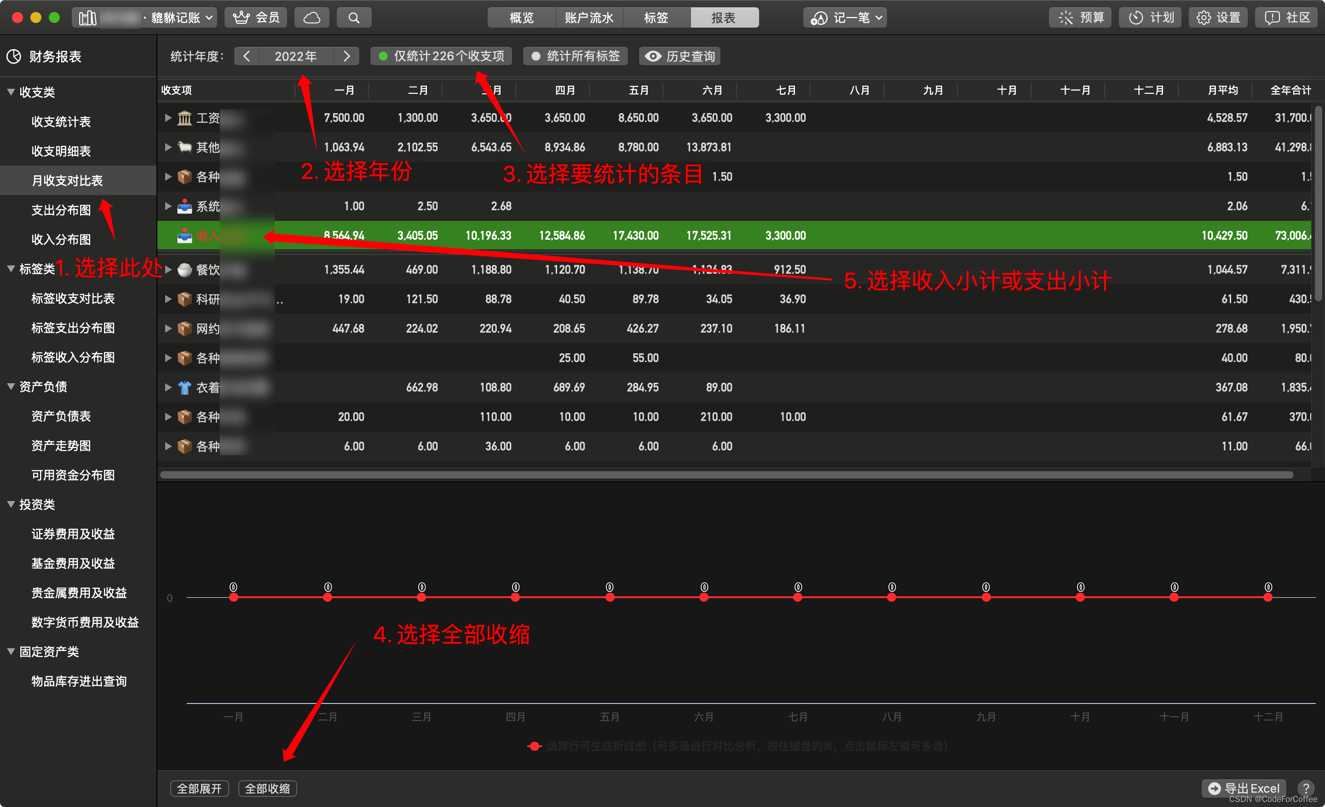Image resolution: width=1325 pixels, height=807 pixels.
Task: Switch to the 账户流水 tab
Action: 588,18
